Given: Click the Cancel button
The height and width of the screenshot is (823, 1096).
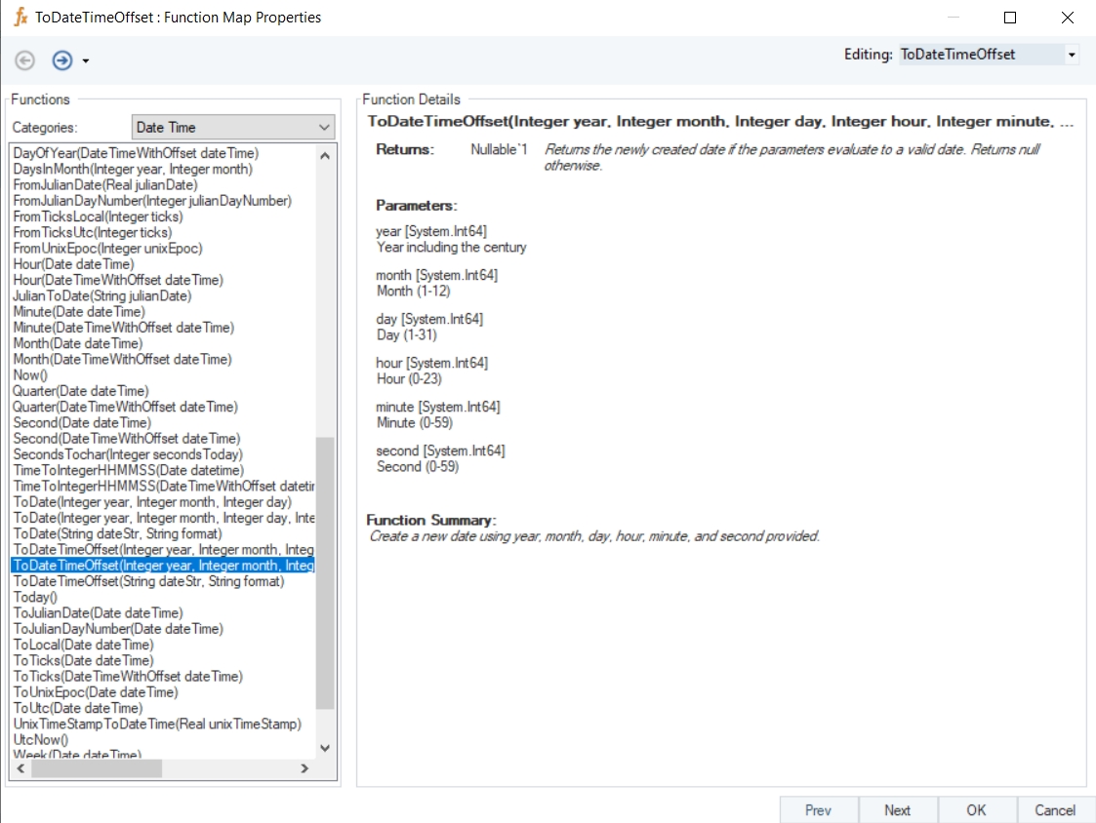Looking at the screenshot, I should pyautogui.click(x=1055, y=809).
